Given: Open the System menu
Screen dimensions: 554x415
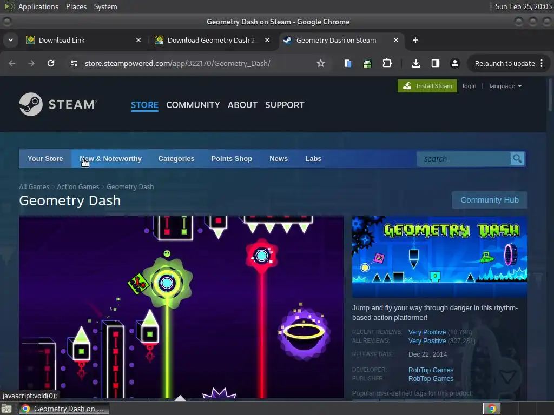Looking at the screenshot, I should [105, 6].
